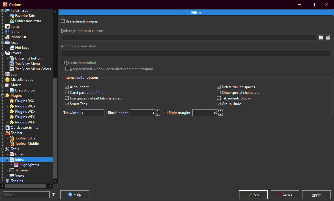Uncheck the Auto Indent checkbox
This screenshot has height=201, width=334.
coord(67,87)
